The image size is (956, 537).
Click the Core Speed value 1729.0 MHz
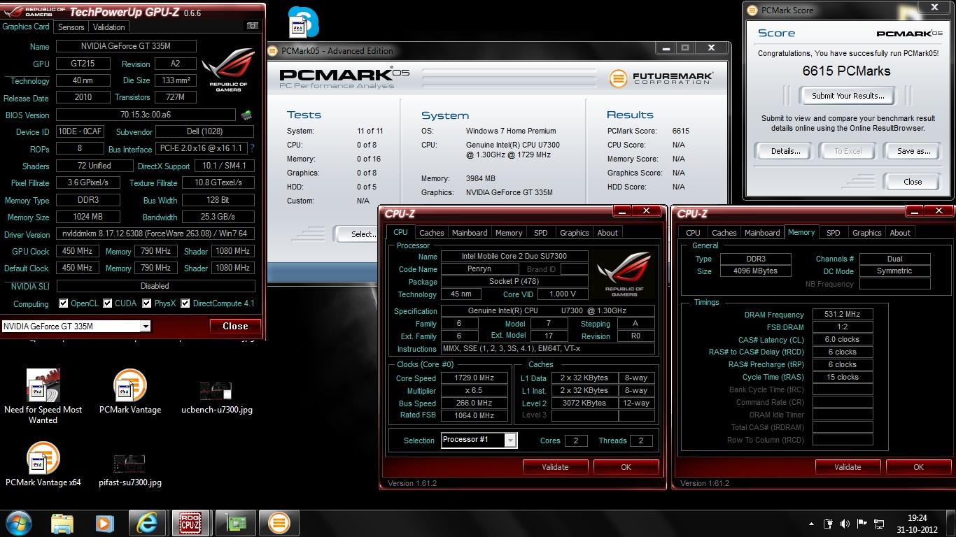pos(475,378)
